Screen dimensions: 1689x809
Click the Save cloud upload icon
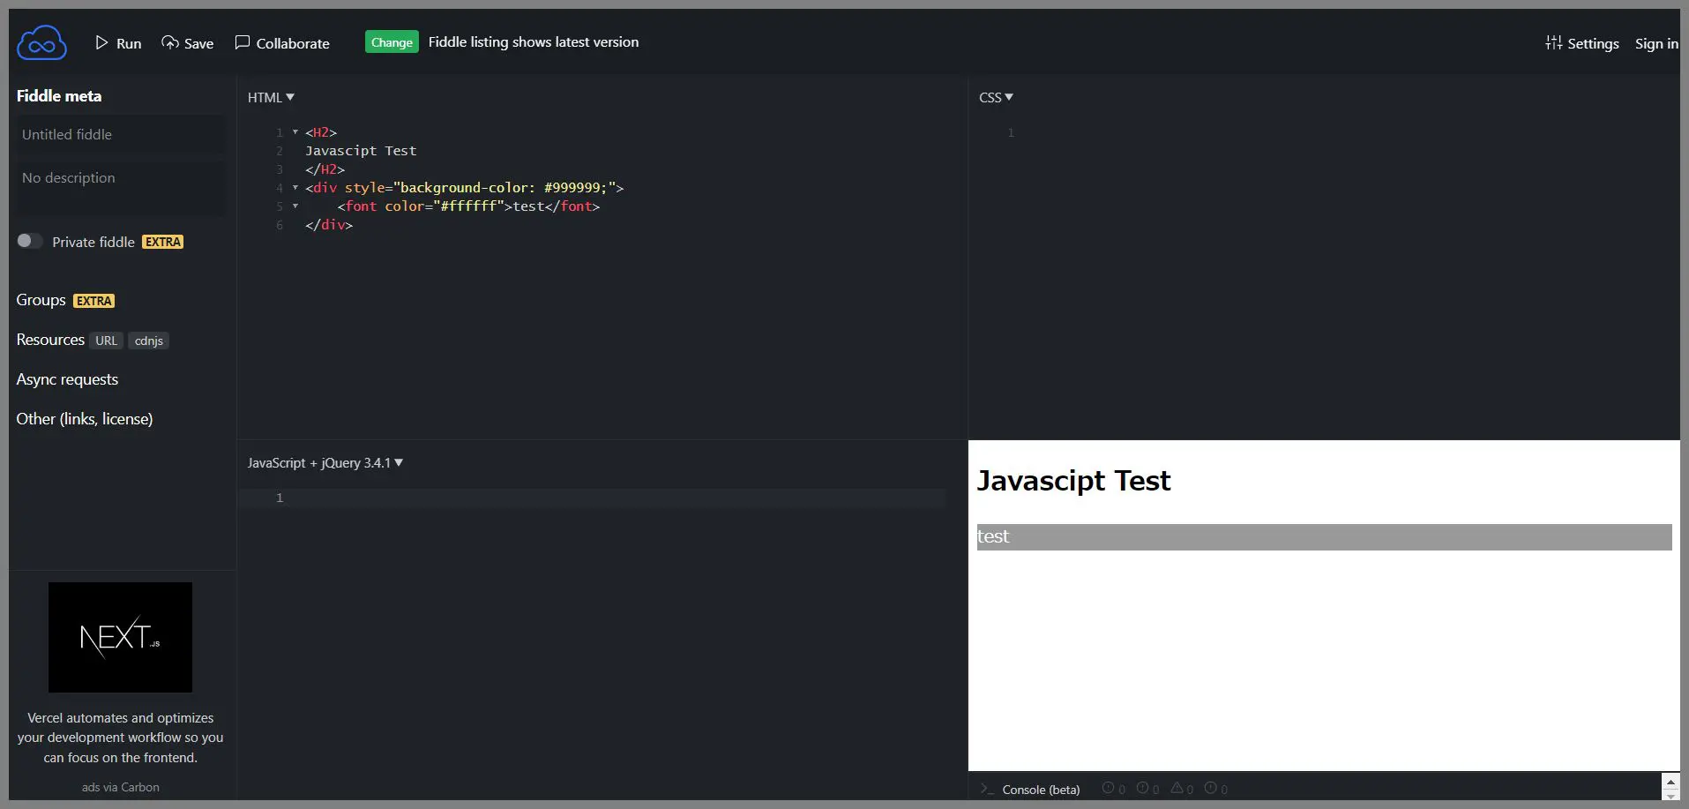click(170, 42)
